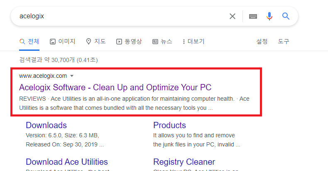This screenshot has height=171, width=328.
Task: Start voice search with the microphone icon
Action: (x=269, y=16)
